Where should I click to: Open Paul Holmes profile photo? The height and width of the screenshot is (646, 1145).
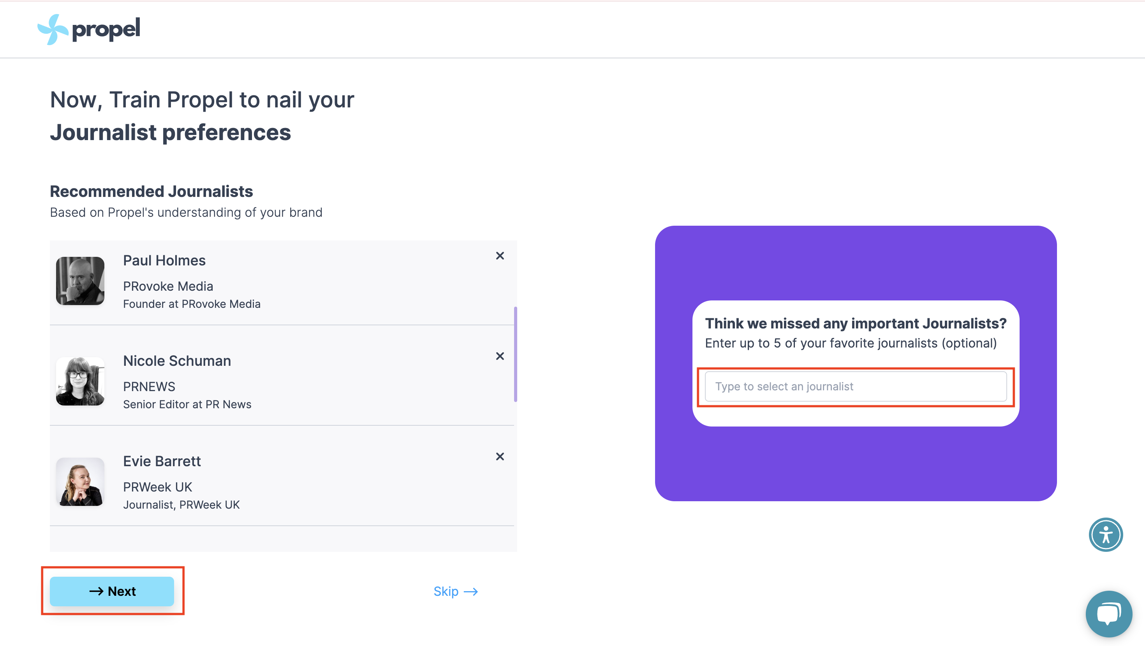[x=80, y=281]
